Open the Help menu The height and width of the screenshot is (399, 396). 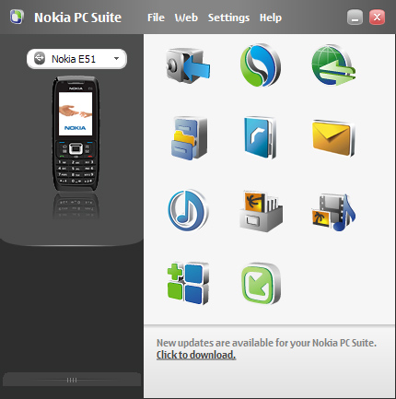pos(271,18)
